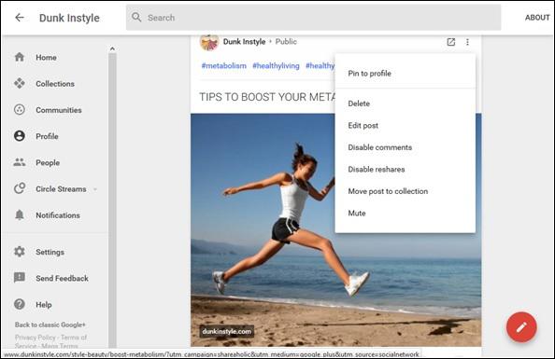
Task: Open the Home sidebar icon
Action: 20,57
